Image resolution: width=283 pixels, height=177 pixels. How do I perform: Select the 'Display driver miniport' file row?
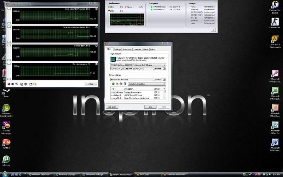point(137,92)
